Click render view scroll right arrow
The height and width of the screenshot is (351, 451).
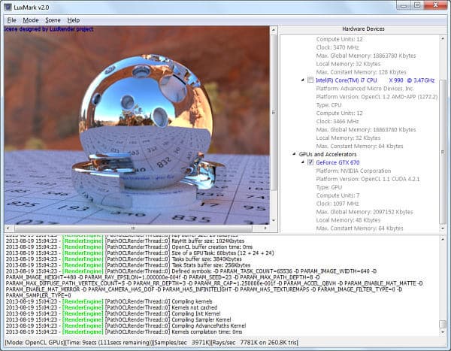click(x=265, y=228)
